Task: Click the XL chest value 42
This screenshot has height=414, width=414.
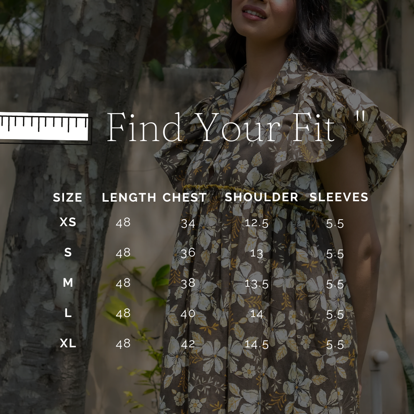Action: 188,345
